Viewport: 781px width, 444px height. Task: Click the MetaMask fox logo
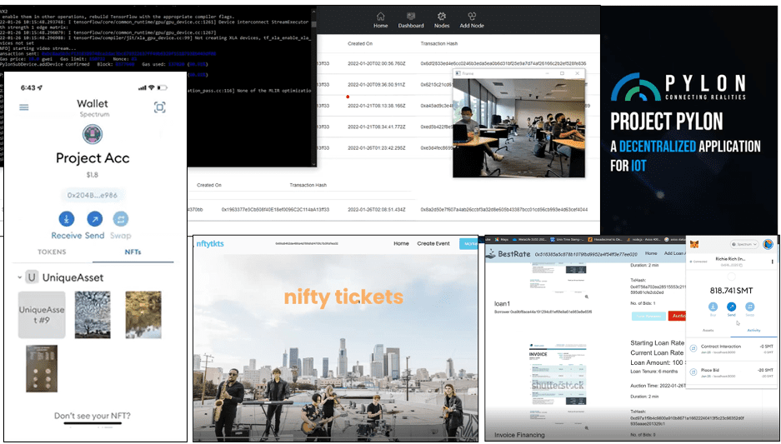pyautogui.click(x=693, y=244)
